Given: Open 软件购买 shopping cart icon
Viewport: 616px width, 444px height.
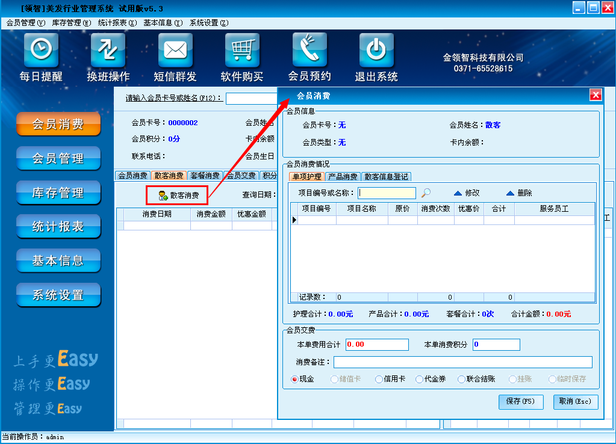Looking at the screenshot, I should [x=242, y=50].
